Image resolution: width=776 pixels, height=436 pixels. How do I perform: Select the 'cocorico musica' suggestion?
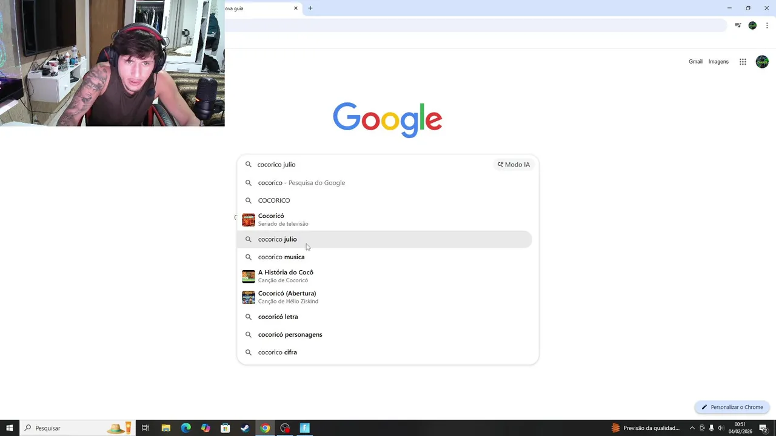[384, 257]
